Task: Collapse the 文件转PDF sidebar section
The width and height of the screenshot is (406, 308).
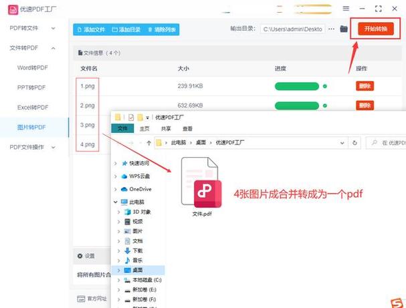Action: coord(53,48)
